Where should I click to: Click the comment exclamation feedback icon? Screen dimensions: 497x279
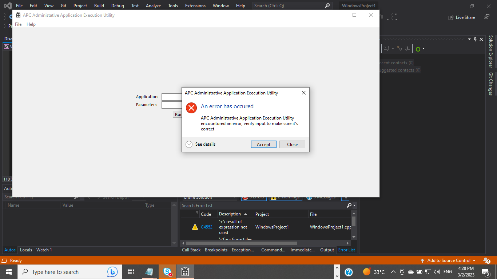(407, 48)
